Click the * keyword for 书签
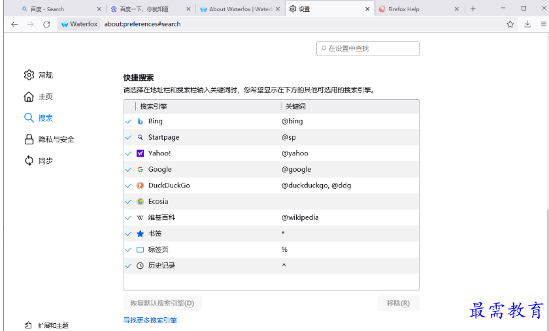 pos(283,233)
